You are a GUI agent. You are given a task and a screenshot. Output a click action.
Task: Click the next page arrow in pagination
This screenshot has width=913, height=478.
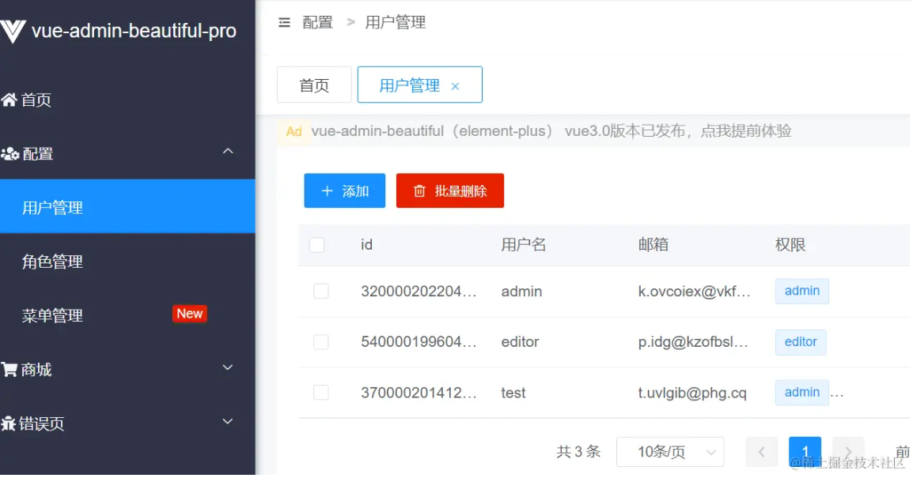[847, 451]
